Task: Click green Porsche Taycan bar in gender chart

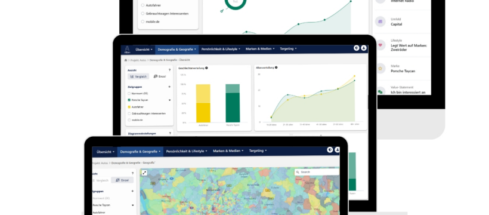Action: (233, 103)
